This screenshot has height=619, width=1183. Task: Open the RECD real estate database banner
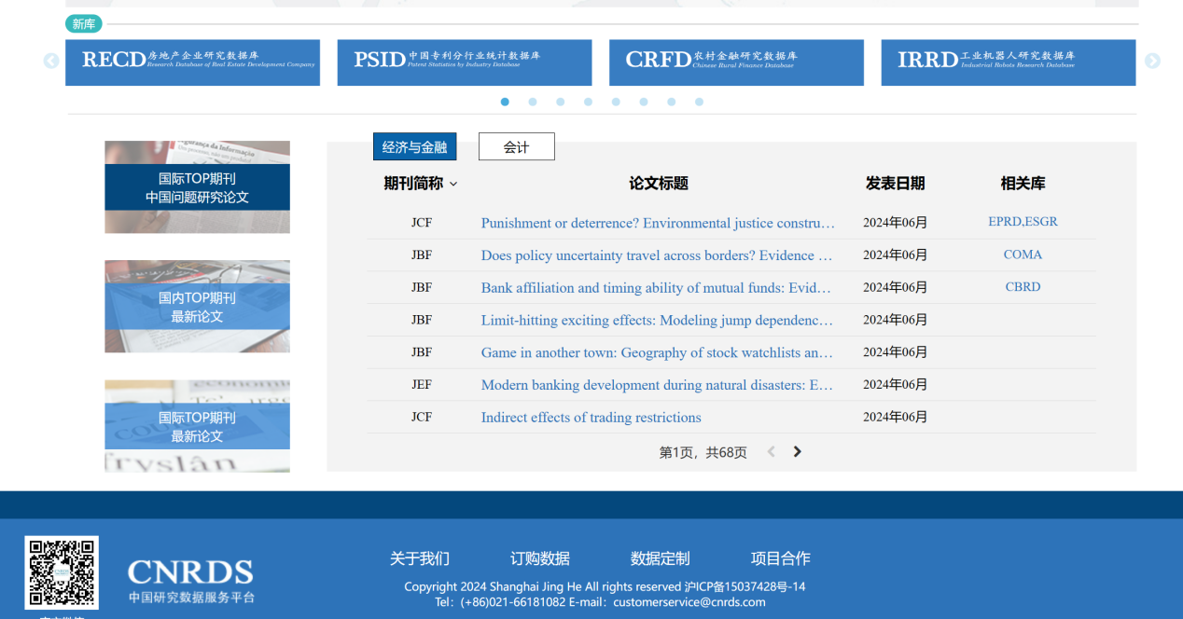pos(192,62)
